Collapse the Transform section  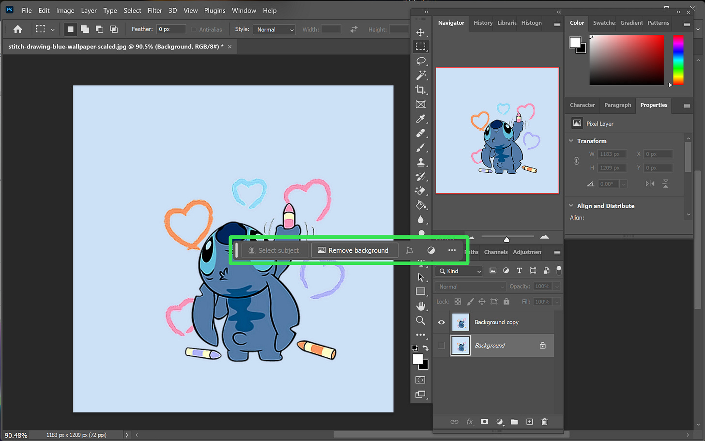point(571,141)
